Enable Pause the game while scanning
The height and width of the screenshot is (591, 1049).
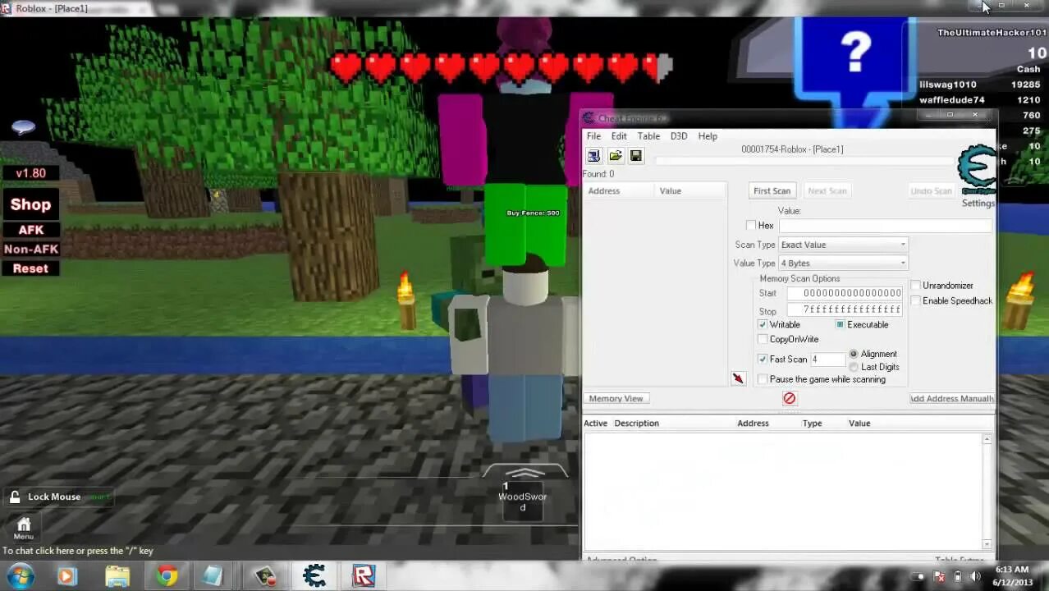click(x=763, y=379)
